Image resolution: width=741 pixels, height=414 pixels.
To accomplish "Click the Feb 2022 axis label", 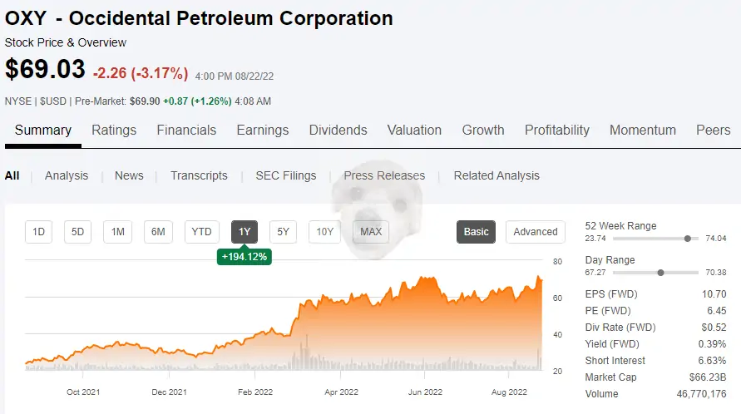I will point(255,392).
